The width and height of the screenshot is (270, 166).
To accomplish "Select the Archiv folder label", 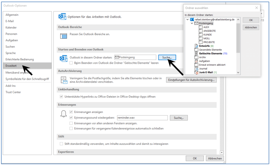I will [202, 57].
